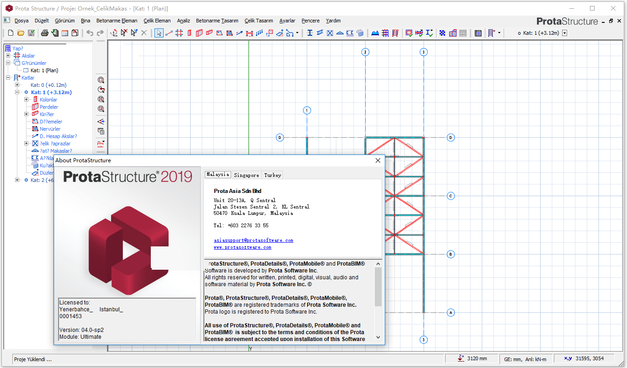This screenshot has height=368, width=627.
Task: Open the Çelik Tasarım menu
Action: click(x=259, y=21)
